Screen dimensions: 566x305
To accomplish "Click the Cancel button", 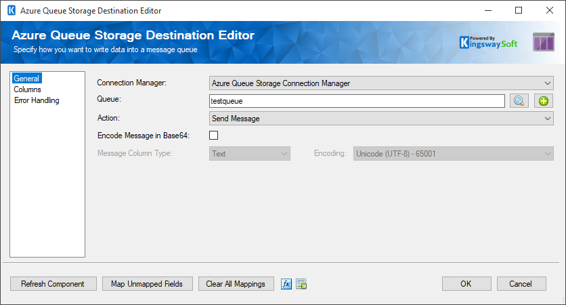I will (x=521, y=284).
